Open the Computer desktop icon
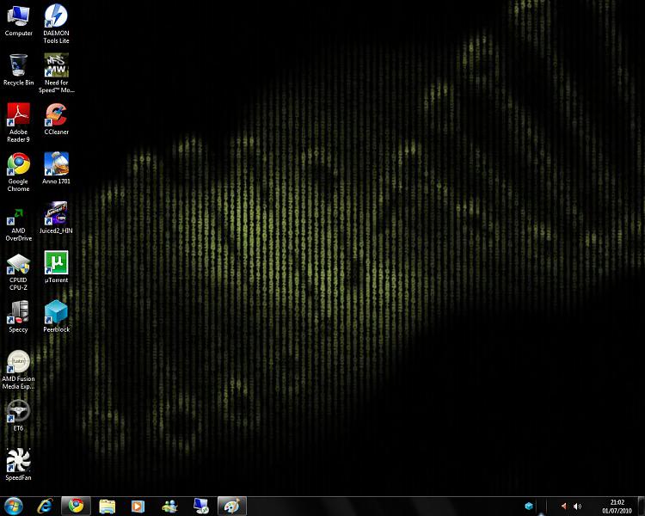The image size is (645, 516). point(19,21)
